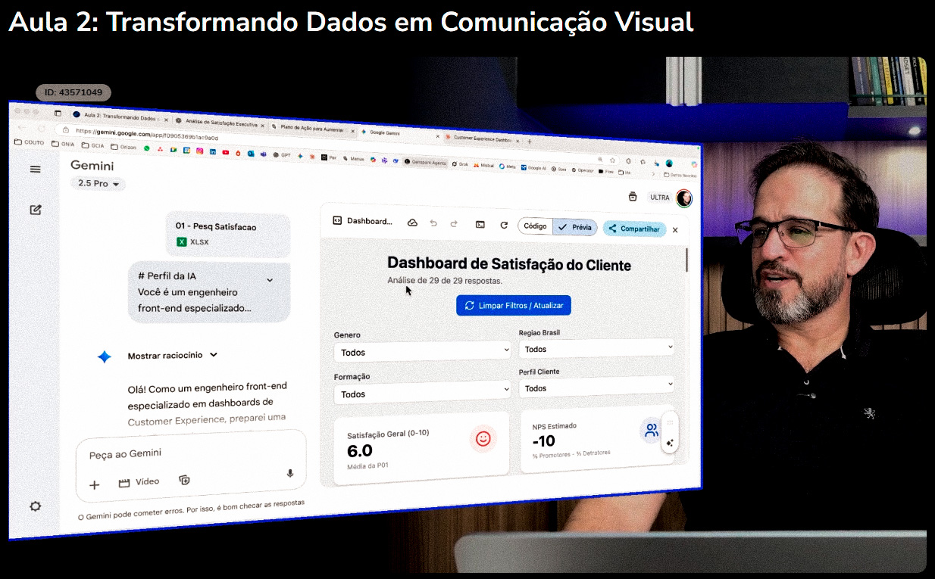Viewport: 935px width, 579px height.
Task: Click the cloud export icon next to Dashboard title
Action: coord(413,222)
